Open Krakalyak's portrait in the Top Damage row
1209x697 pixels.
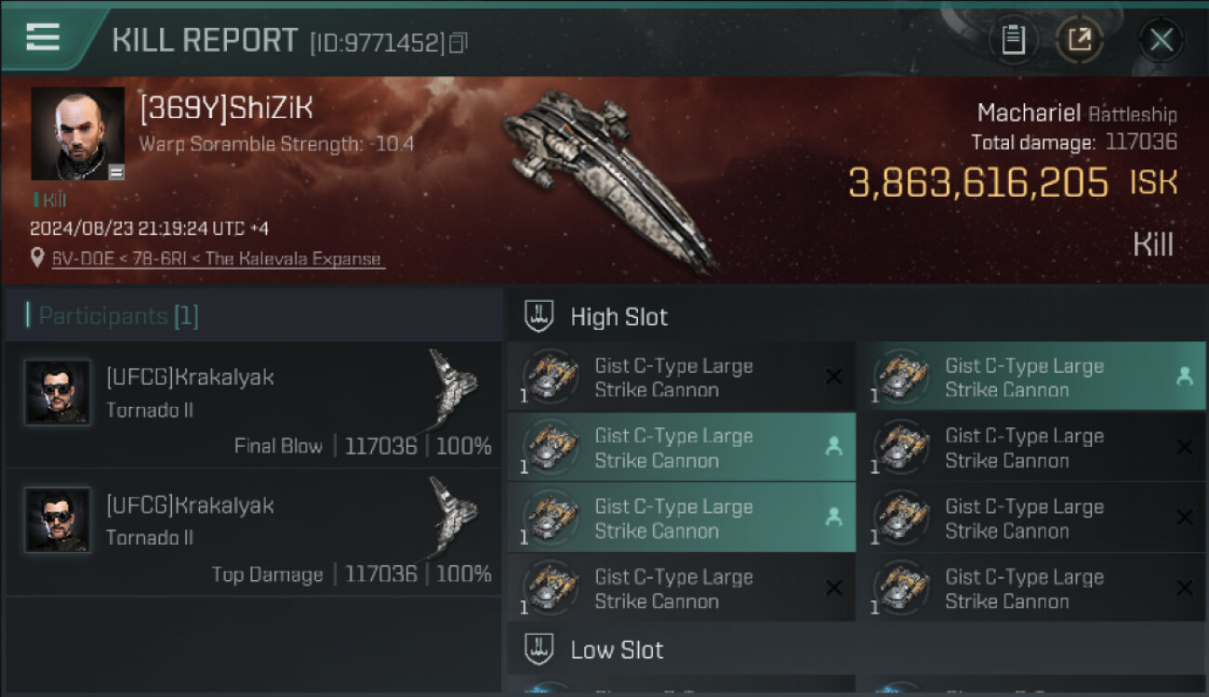pyautogui.click(x=58, y=519)
